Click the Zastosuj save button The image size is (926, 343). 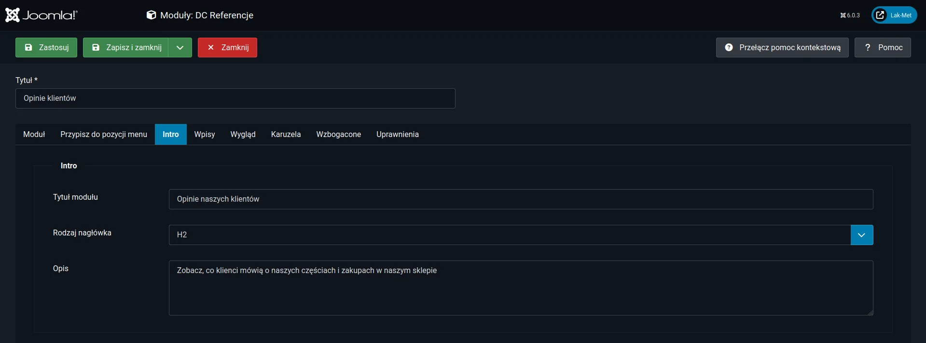(46, 47)
